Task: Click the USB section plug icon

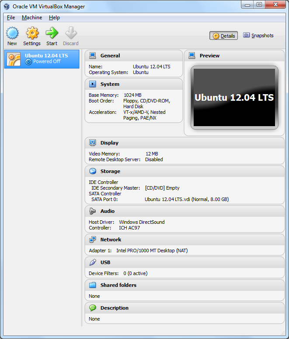Action: point(93,262)
